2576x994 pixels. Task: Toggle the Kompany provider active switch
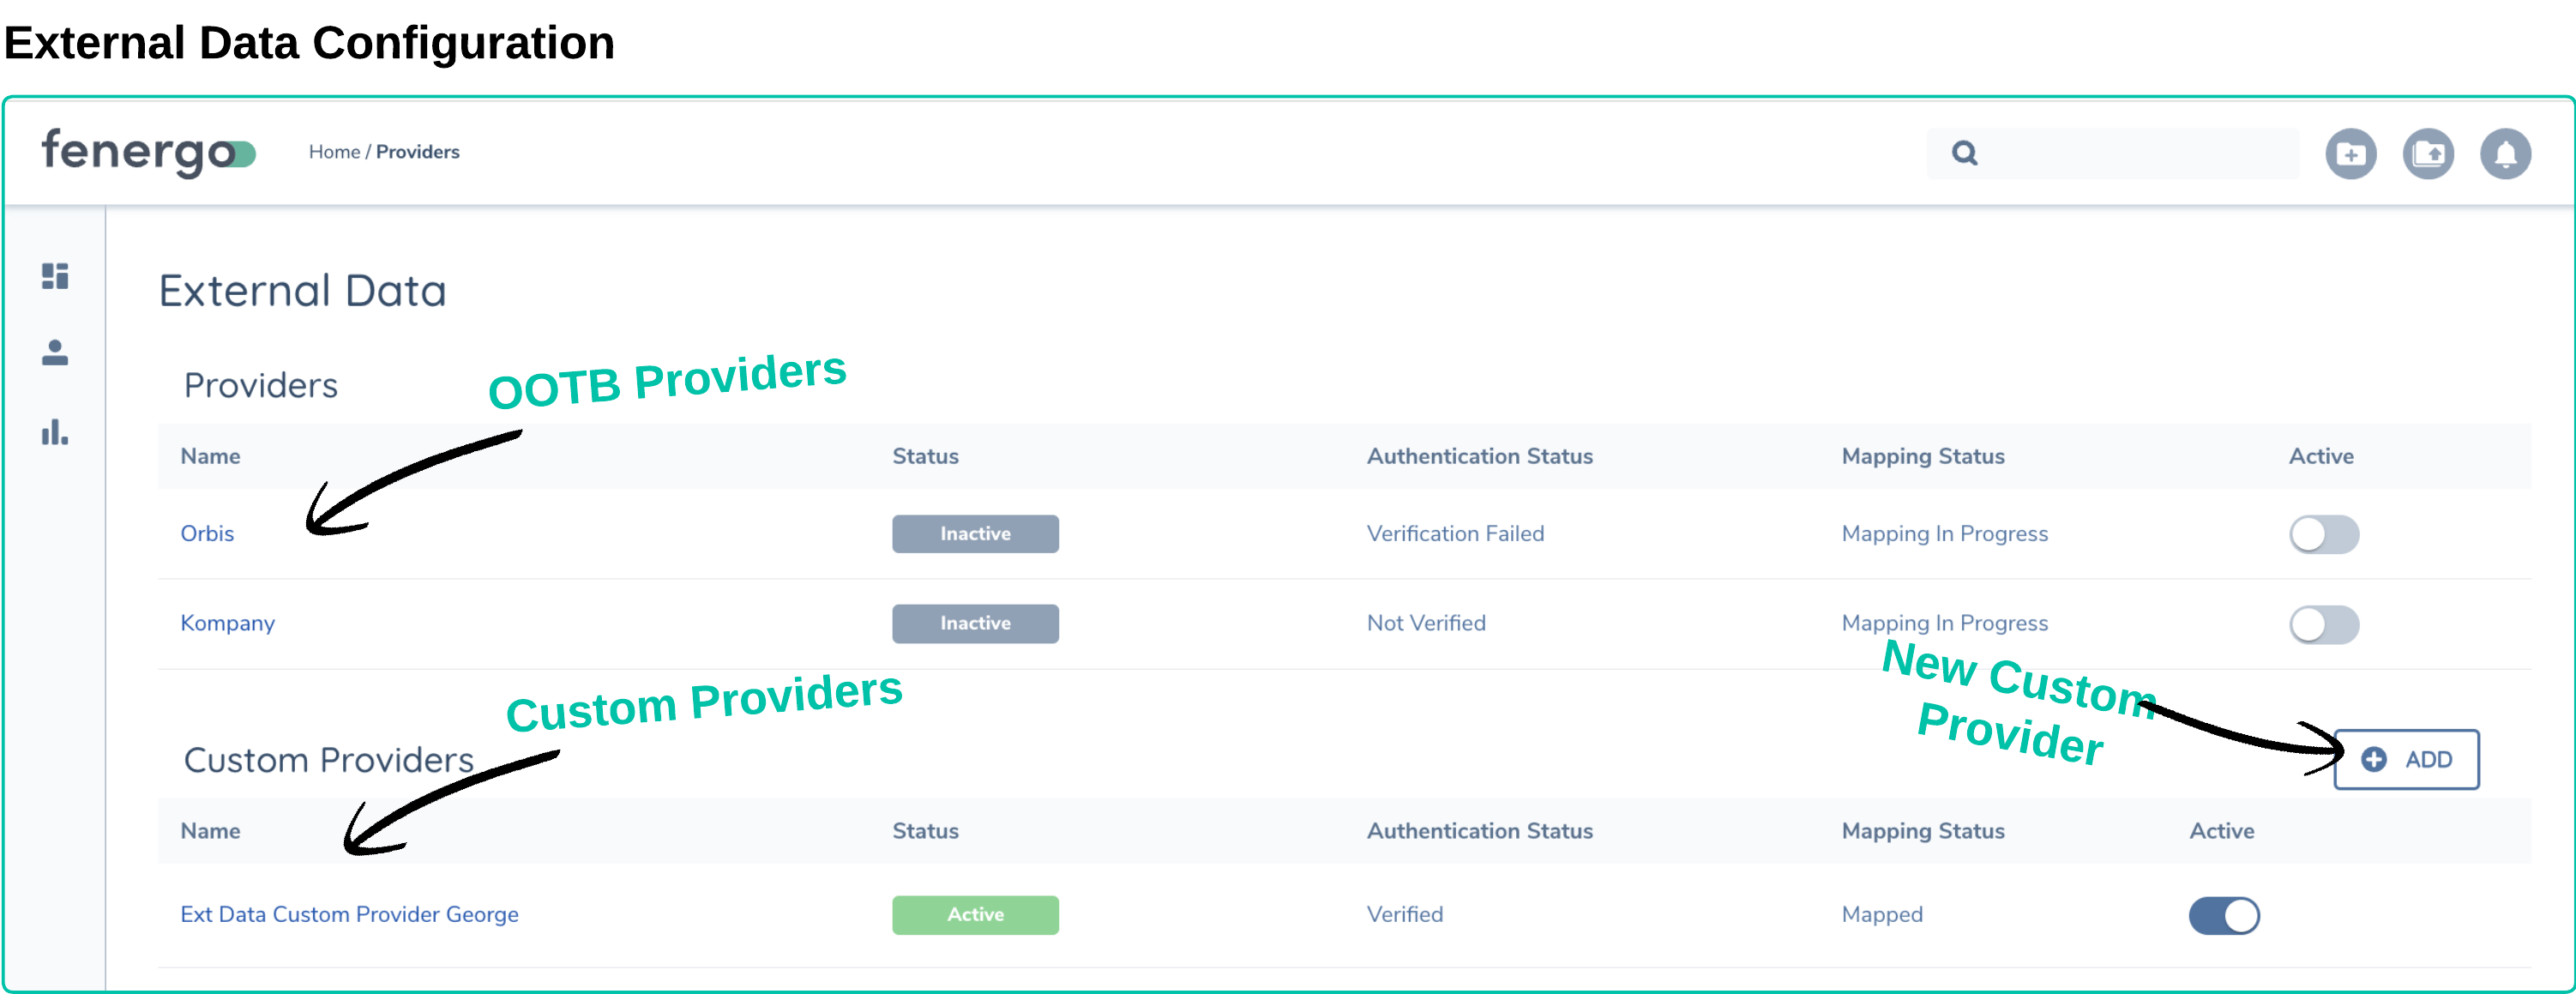[2323, 624]
